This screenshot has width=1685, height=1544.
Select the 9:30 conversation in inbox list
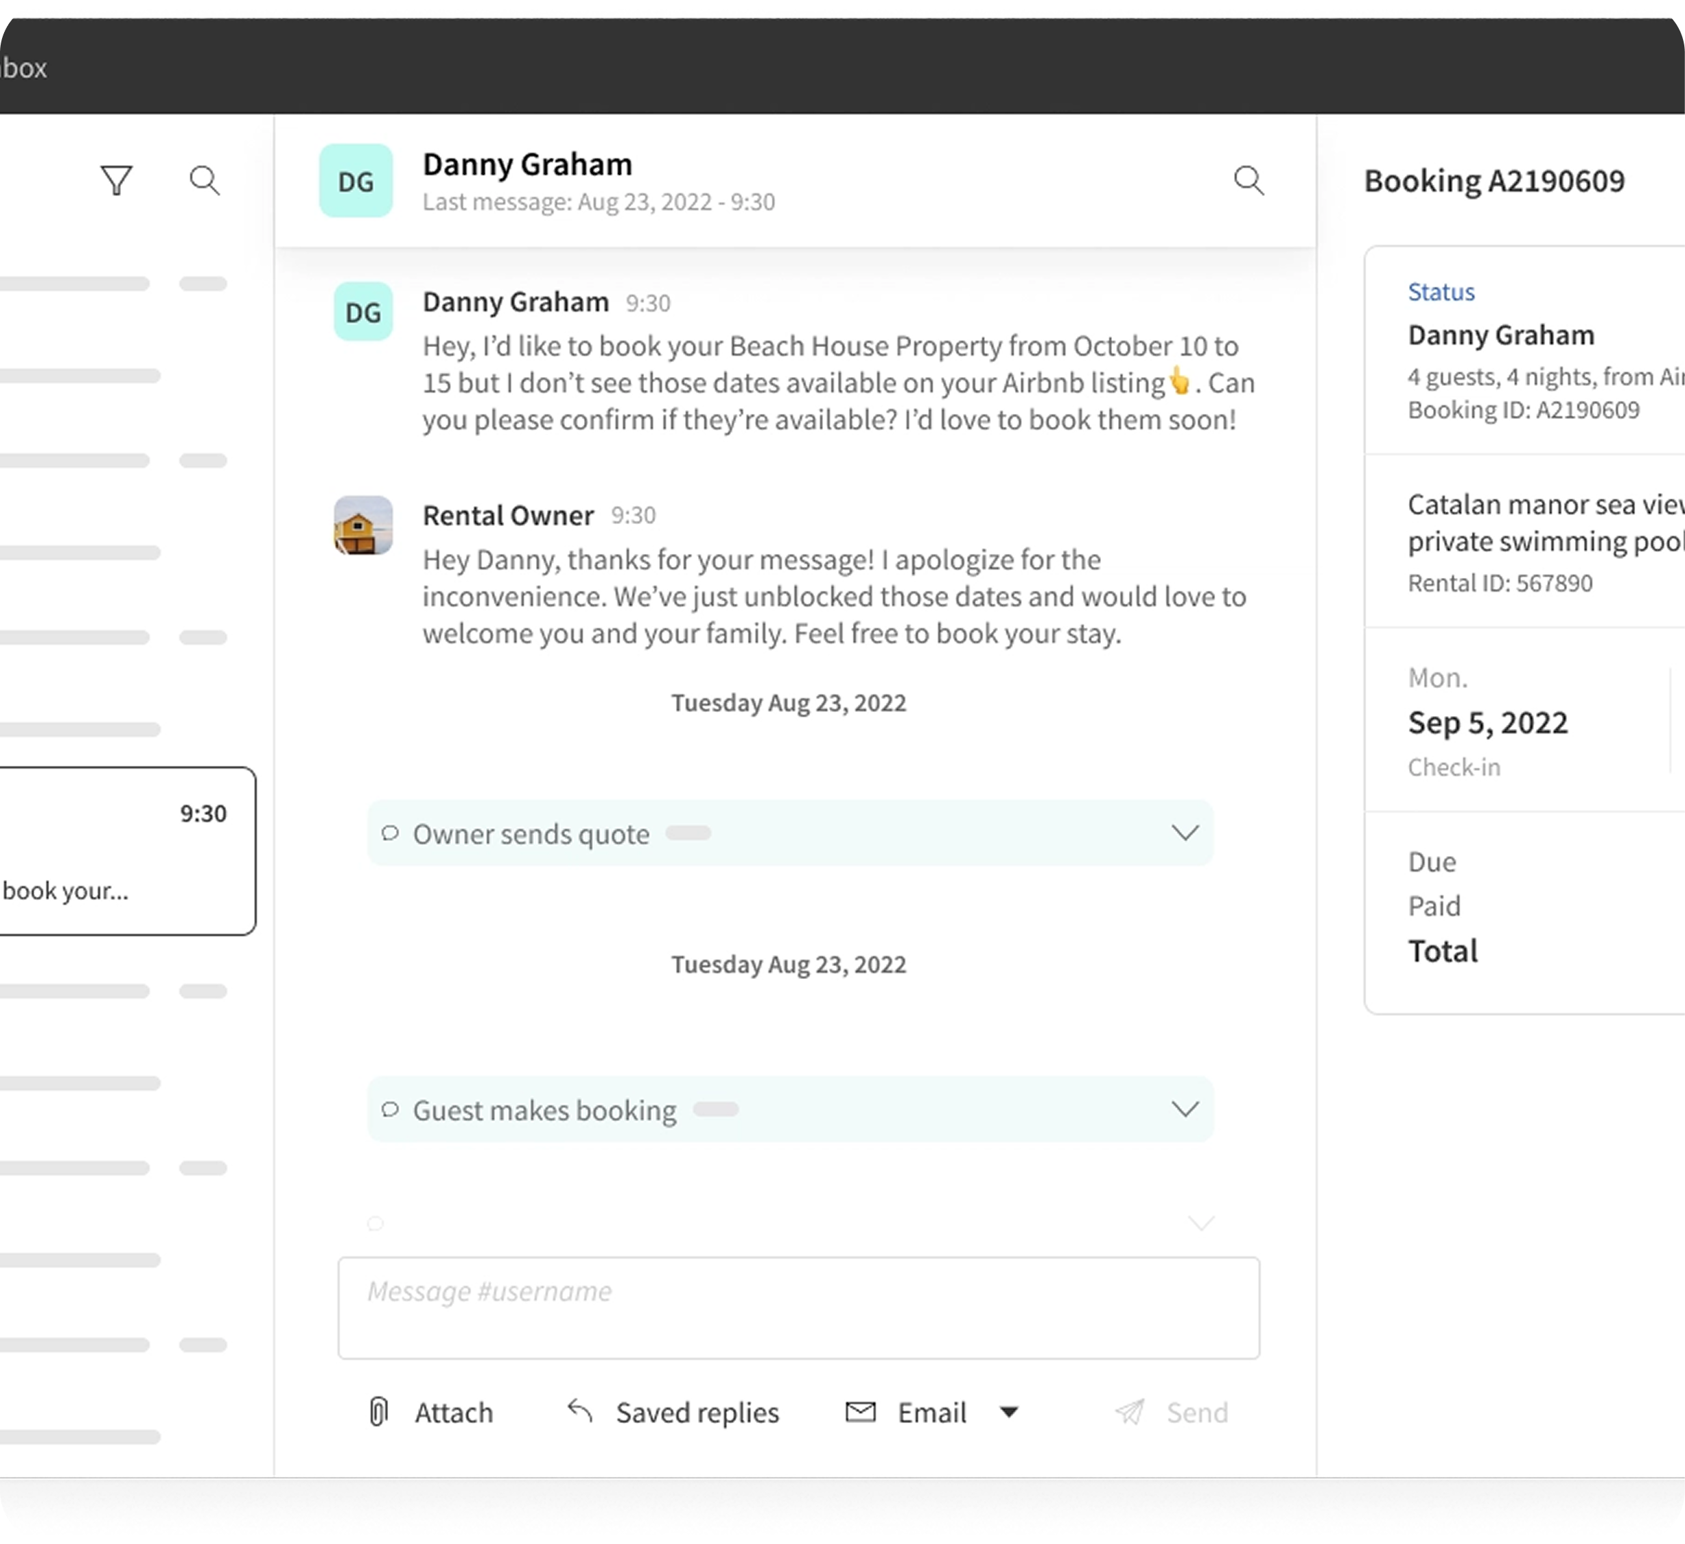pos(126,850)
